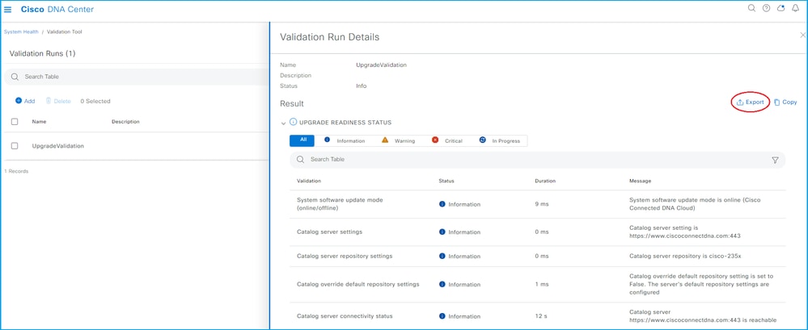Click the Status column header in results
This screenshot has height=330, width=808.
pos(446,181)
